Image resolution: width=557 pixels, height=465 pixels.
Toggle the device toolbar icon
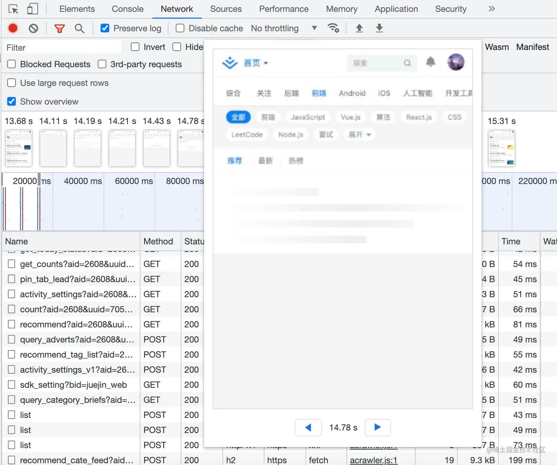(32, 9)
